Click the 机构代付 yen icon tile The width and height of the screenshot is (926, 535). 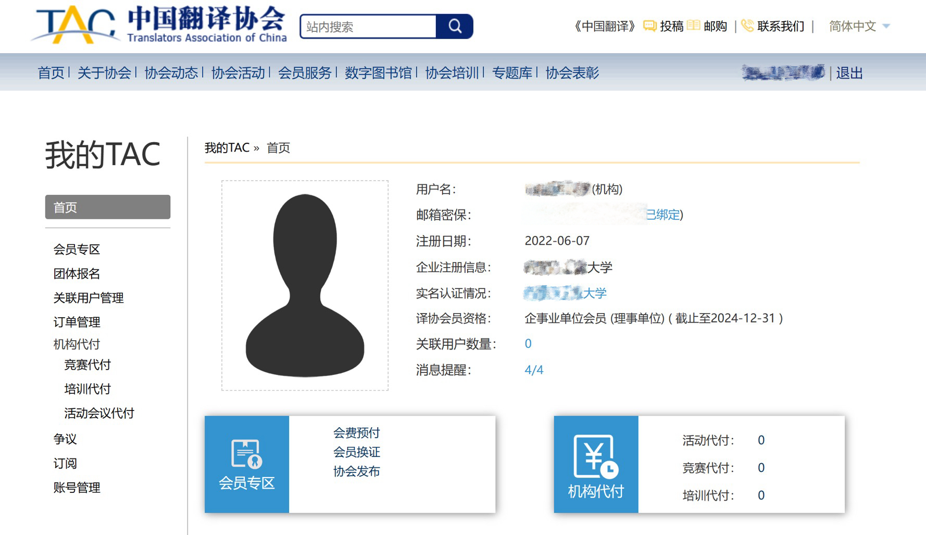point(596,464)
